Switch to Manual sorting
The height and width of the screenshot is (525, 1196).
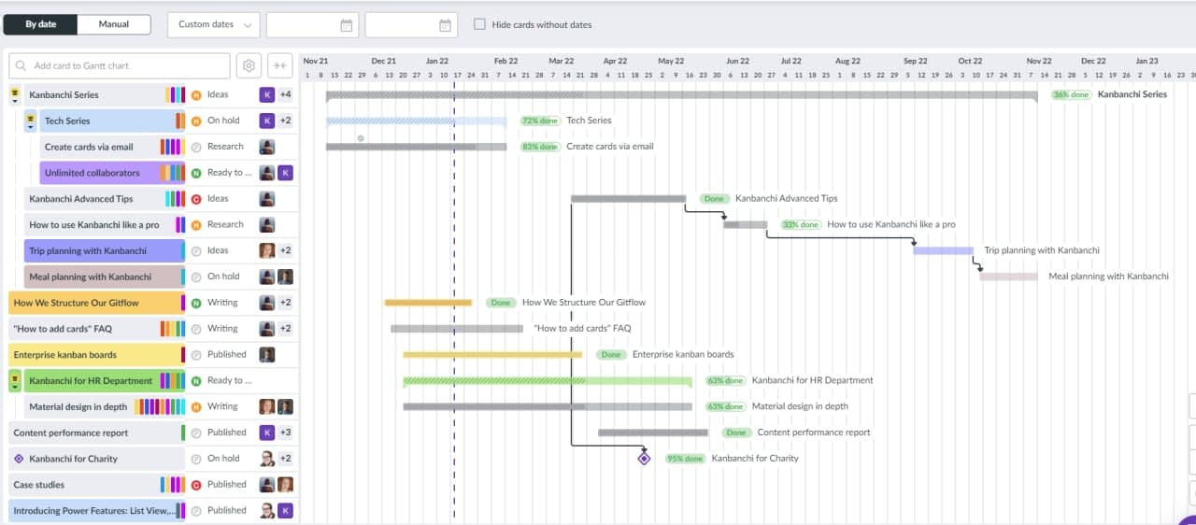(x=114, y=24)
